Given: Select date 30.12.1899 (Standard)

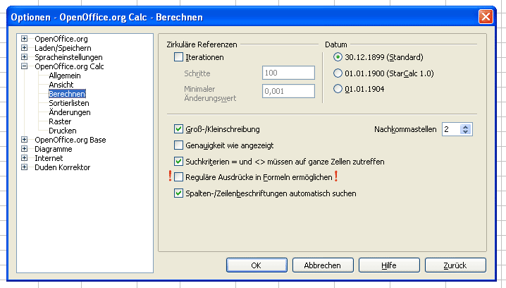Looking at the screenshot, I should click(x=338, y=57).
